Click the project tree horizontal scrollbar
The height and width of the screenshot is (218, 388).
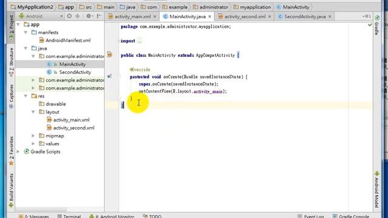point(41,210)
